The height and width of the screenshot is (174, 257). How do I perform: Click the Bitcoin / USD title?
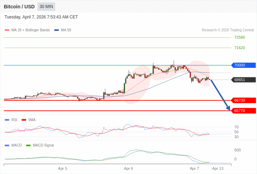(19, 7)
